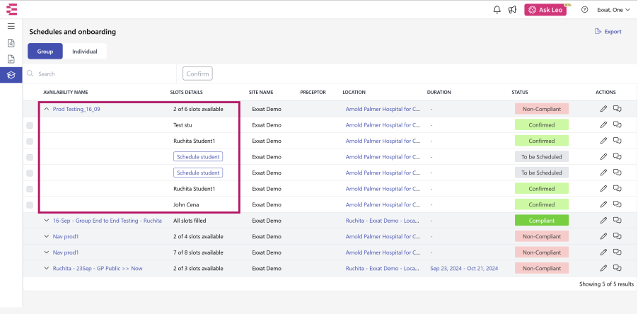This screenshot has width=638, height=314.
Task: Check the first Ruchita Student1 slot checkbox
Action: (30, 141)
